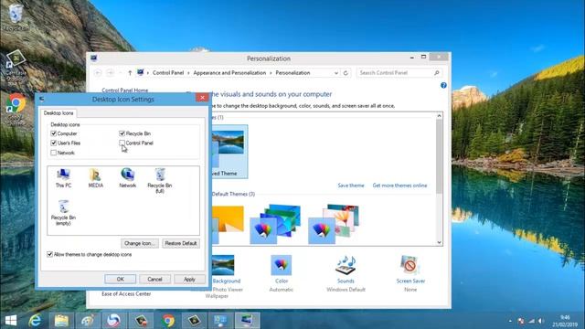Click the refresh button in the address bar
585x329 pixels.
(x=346, y=73)
